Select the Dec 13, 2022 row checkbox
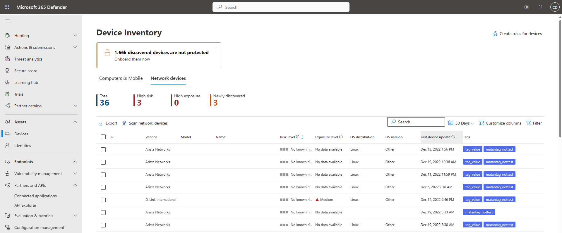 103,150
